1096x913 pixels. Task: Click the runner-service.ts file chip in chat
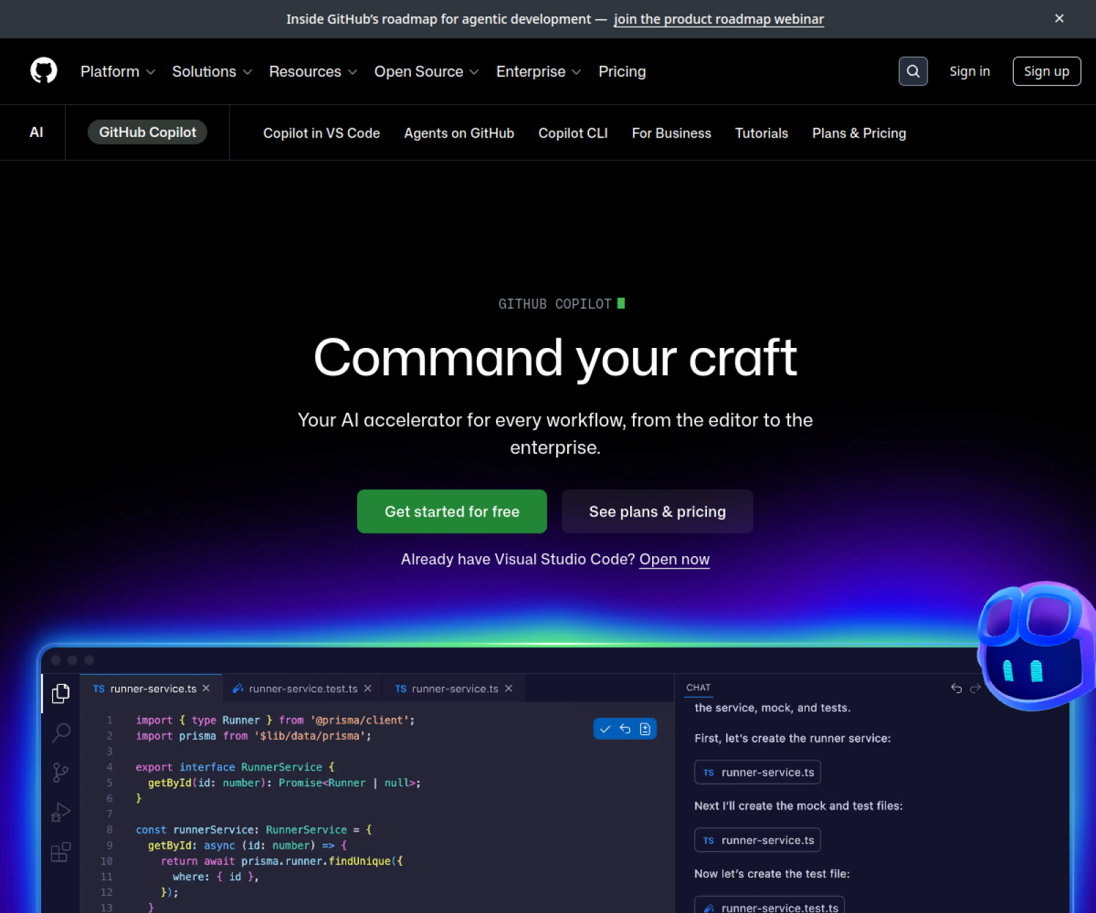757,772
